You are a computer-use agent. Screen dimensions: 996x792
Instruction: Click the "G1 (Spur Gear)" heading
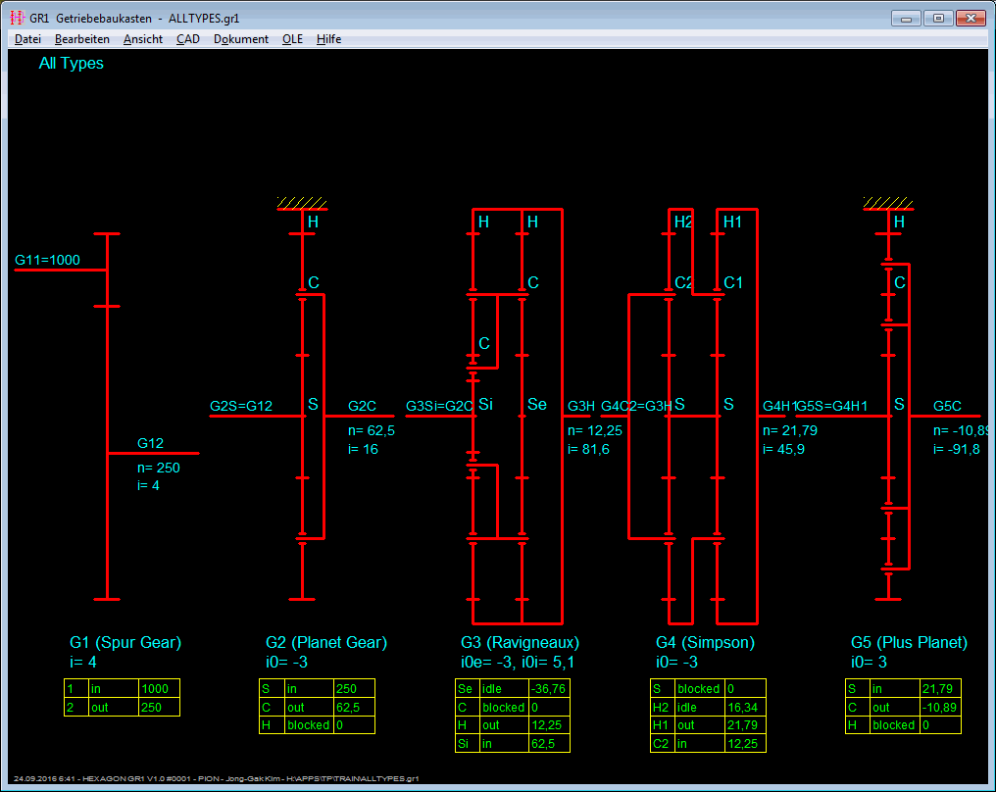tap(125, 643)
